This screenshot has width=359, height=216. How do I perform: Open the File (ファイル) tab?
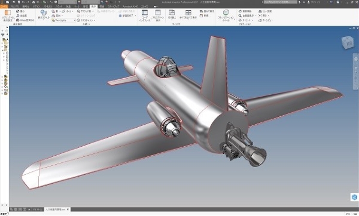[4, 7]
